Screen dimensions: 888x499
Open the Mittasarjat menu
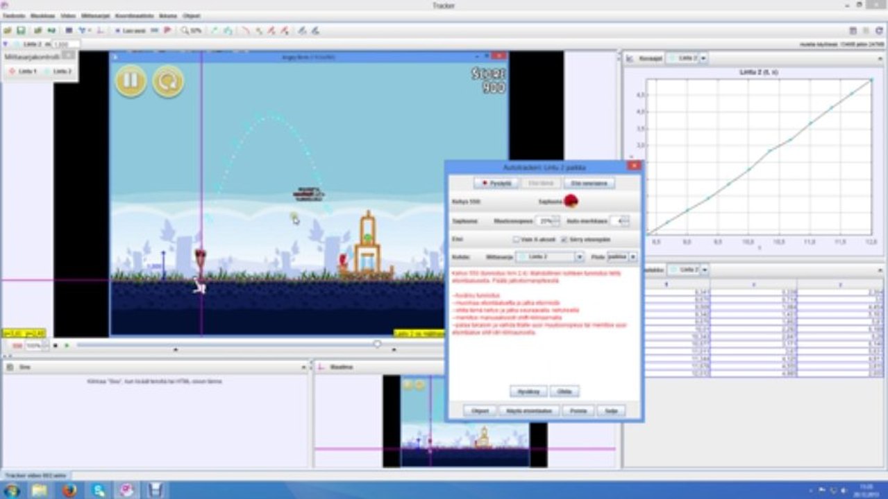(x=95, y=15)
